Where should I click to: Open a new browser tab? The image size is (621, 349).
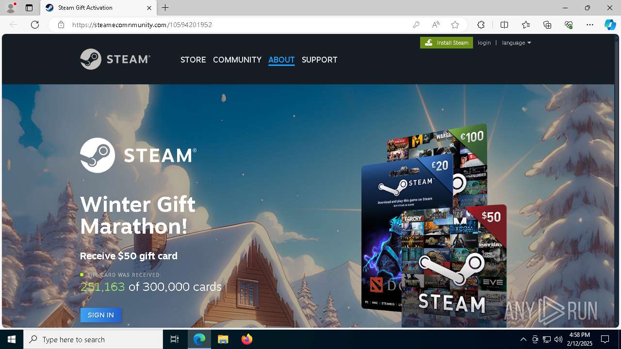point(165,8)
